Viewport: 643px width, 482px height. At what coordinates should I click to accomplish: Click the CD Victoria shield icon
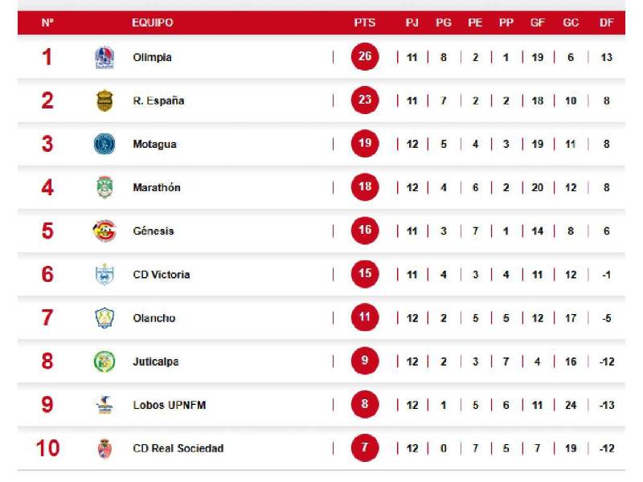[104, 275]
